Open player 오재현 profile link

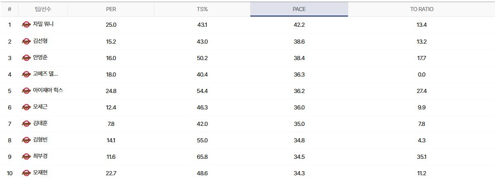point(40,172)
